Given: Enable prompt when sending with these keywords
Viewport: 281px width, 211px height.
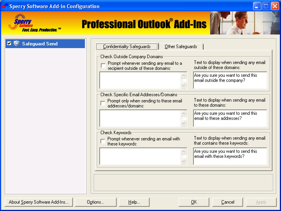Looking at the screenshot, I should point(103,141).
